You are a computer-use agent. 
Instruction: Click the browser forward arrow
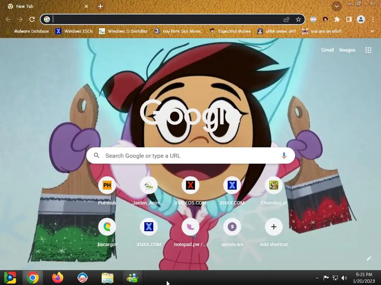point(20,19)
